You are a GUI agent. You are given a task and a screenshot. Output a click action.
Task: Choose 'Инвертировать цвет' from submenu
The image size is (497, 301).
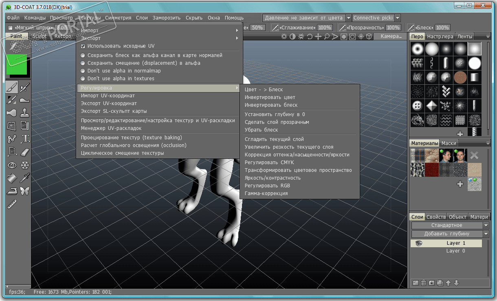click(270, 97)
